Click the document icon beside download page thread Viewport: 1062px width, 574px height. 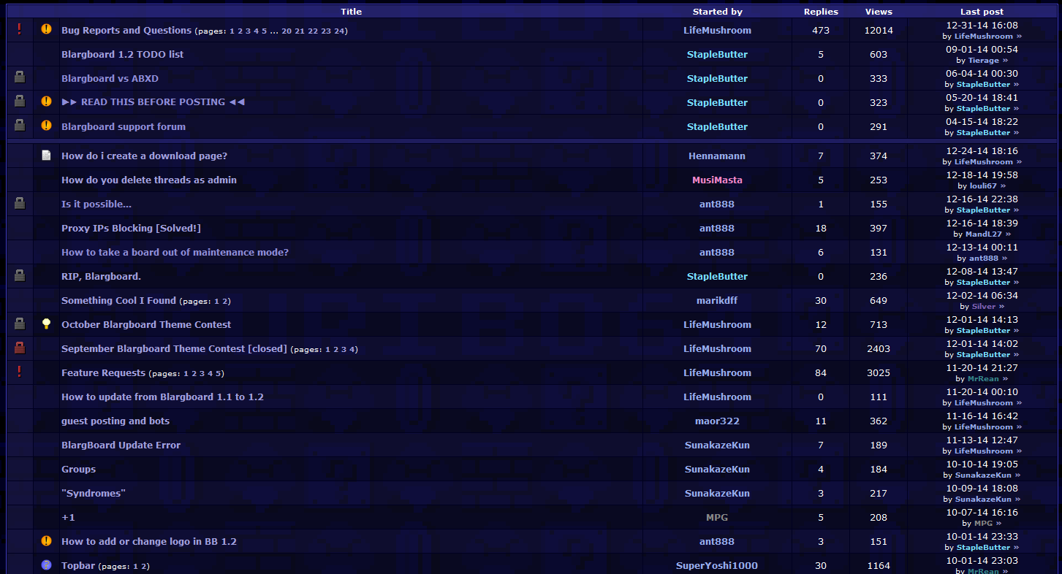click(x=47, y=155)
